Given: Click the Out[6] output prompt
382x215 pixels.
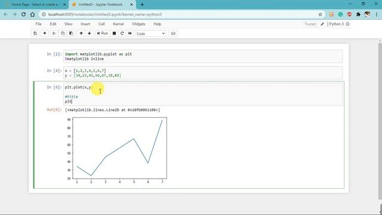Looking at the screenshot, I should tap(54, 110).
